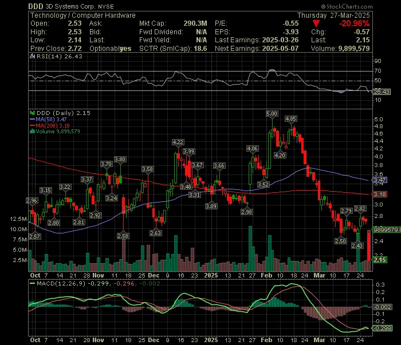Screen dimensions: 401x345
Task: Click the Fwd Dividend label
Action: pos(161,32)
